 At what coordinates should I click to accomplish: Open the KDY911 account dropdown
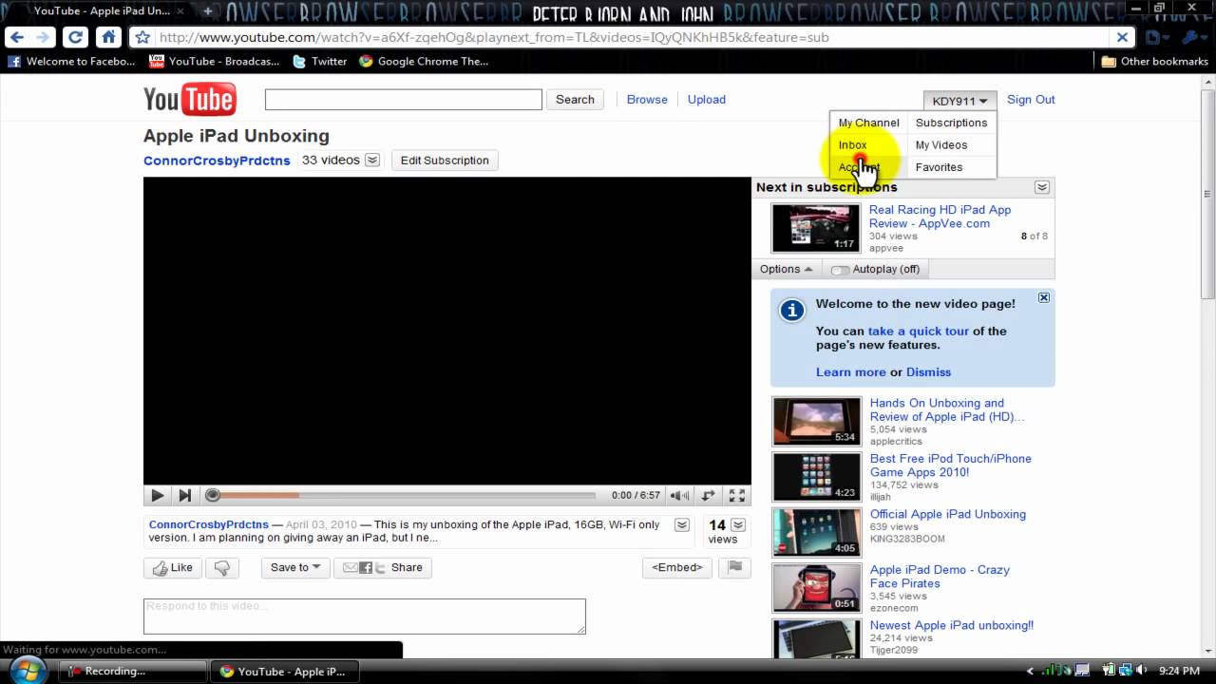coord(959,101)
